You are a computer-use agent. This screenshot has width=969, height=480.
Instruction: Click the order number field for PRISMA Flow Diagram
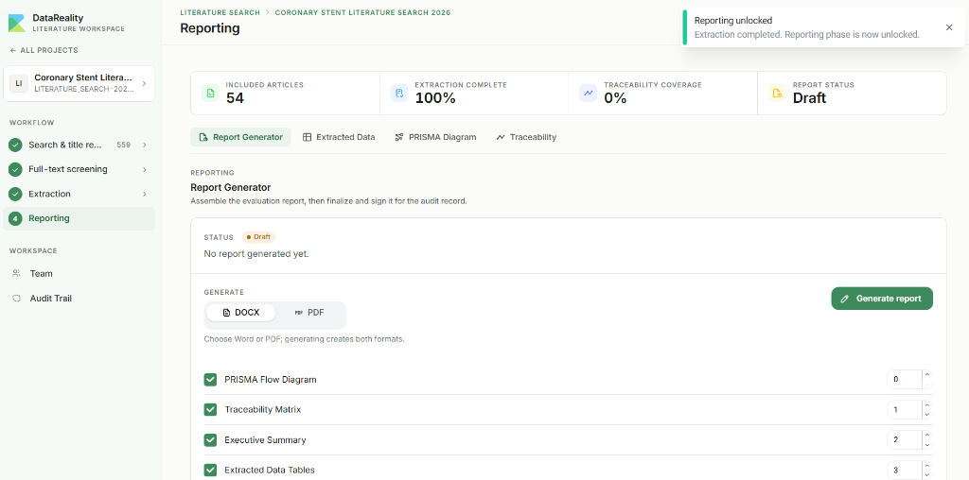(x=905, y=380)
